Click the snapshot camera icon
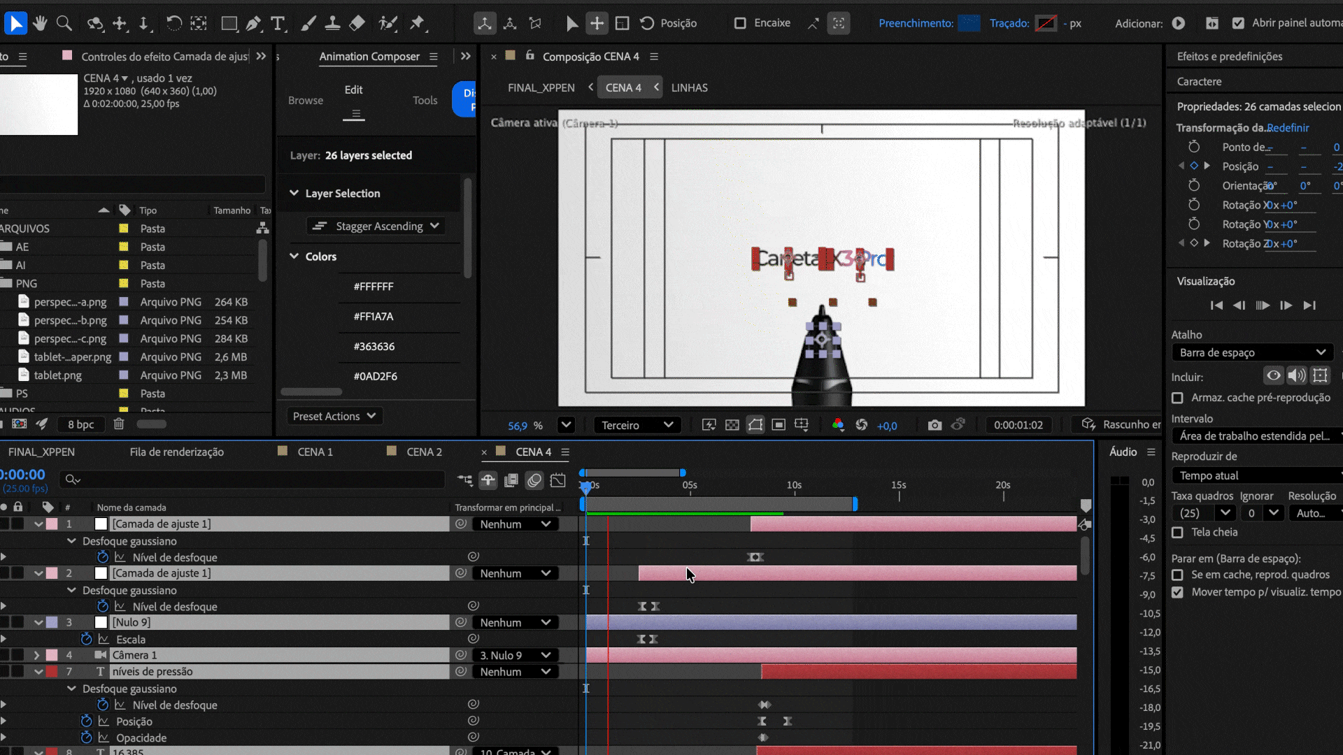The width and height of the screenshot is (1343, 755). [935, 425]
